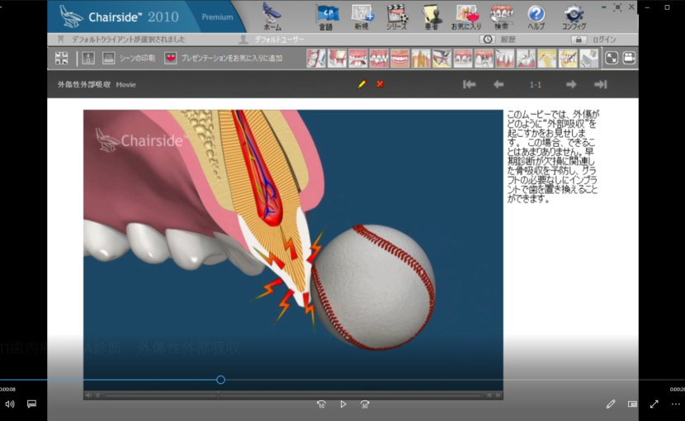
Task: Click the embedded movie progress bar
Action: (x=293, y=395)
